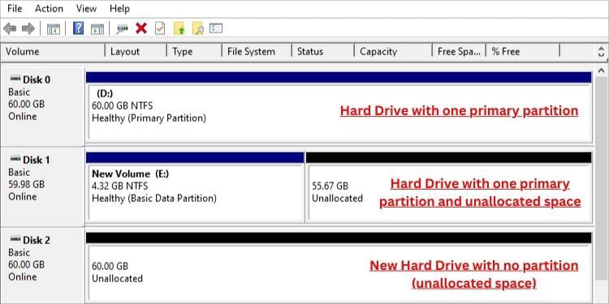Viewport: 609px width, 304px height.
Task: Select the Disk 1 label
Action: (x=37, y=160)
